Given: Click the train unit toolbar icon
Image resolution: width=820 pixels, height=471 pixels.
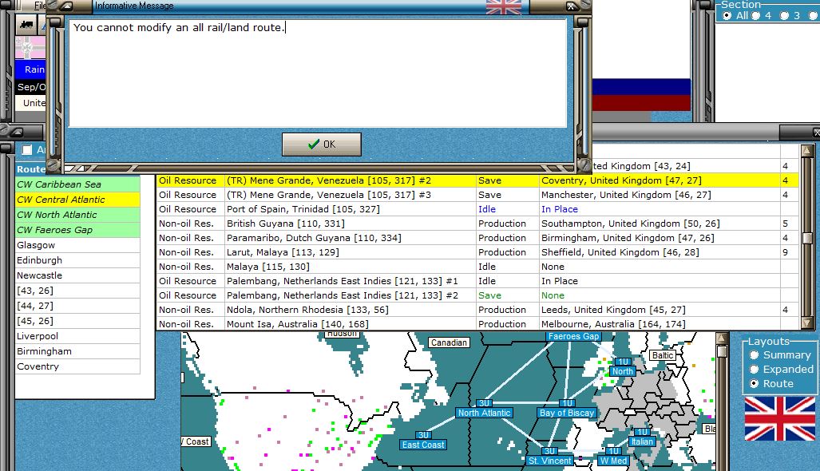Looking at the screenshot, I should click(26, 25).
